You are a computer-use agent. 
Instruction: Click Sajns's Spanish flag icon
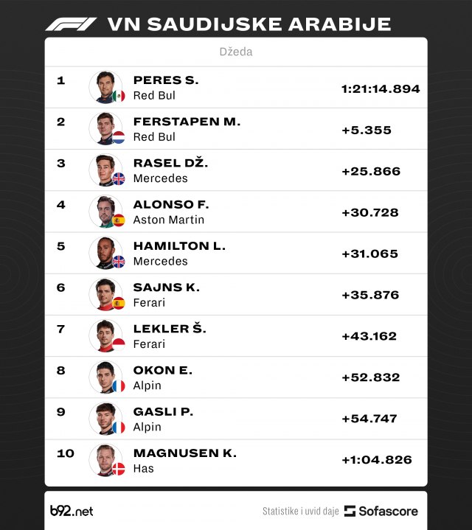click(x=119, y=302)
